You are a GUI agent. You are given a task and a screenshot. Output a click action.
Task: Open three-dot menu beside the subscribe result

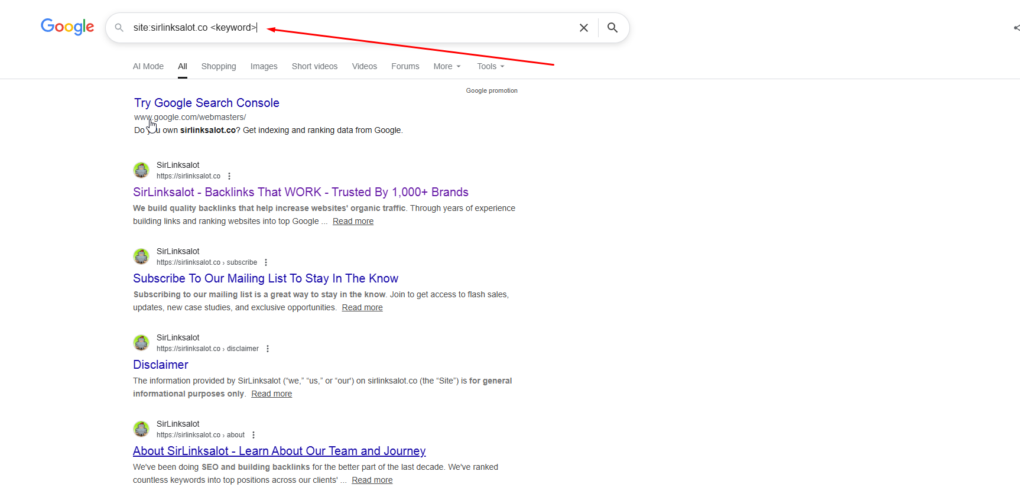pos(266,262)
